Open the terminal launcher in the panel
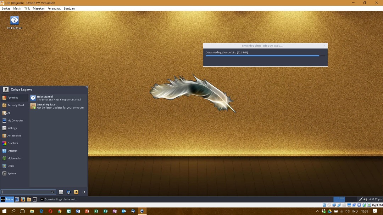Screen dimensions: 383x215 click(35, 199)
